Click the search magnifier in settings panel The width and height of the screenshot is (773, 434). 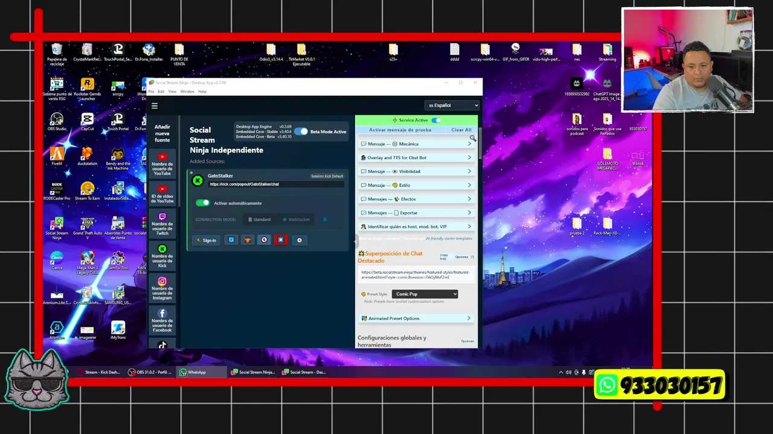tap(472, 139)
